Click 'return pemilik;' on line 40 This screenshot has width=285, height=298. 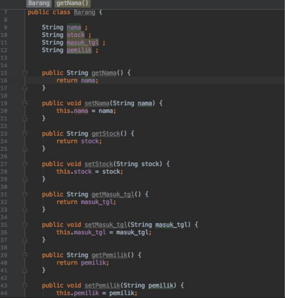coord(83,263)
